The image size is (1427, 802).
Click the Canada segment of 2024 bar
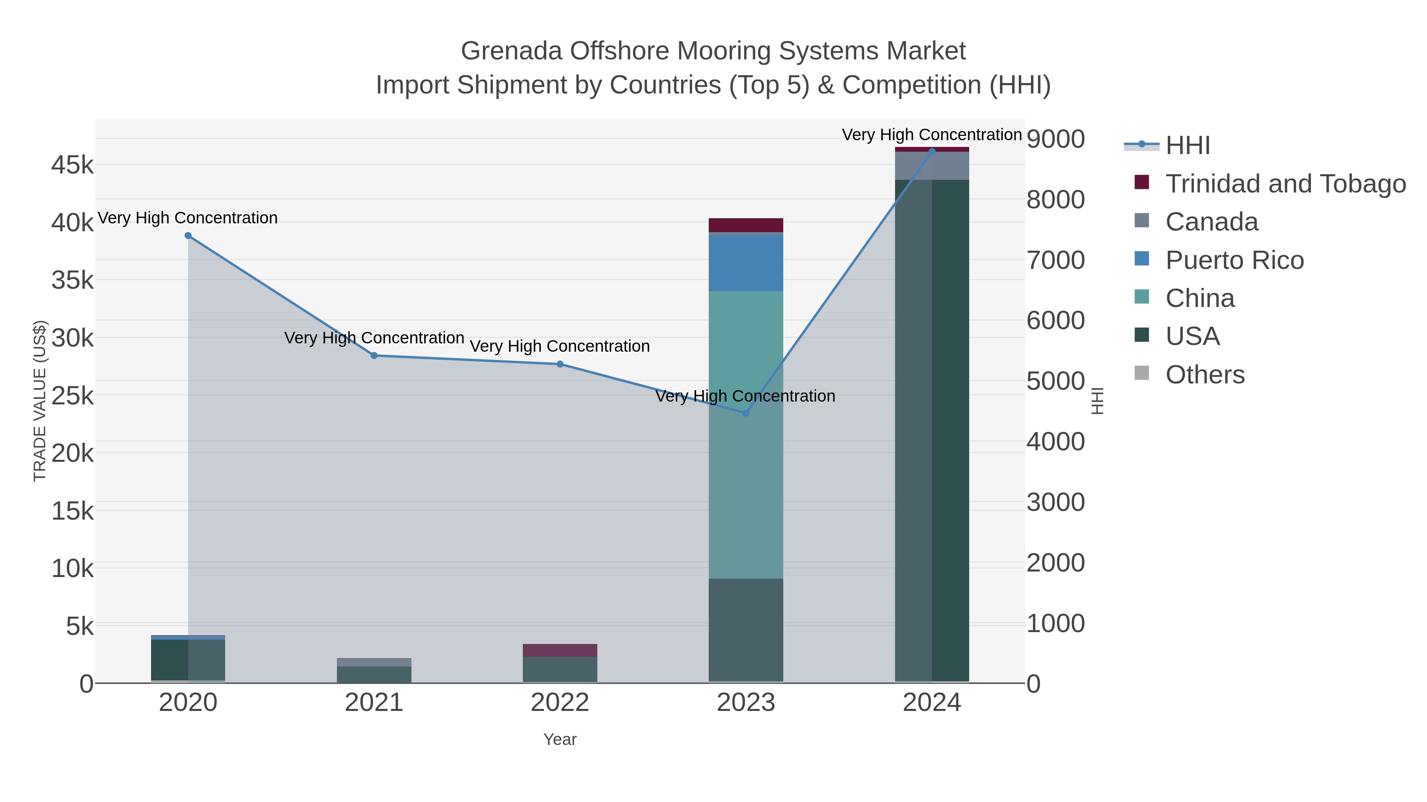pyautogui.click(x=932, y=166)
